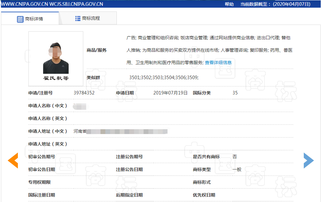The image size is (321, 202).
Task: Click the 申请人地址 value starting with 河南省
Action: tap(120, 131)
